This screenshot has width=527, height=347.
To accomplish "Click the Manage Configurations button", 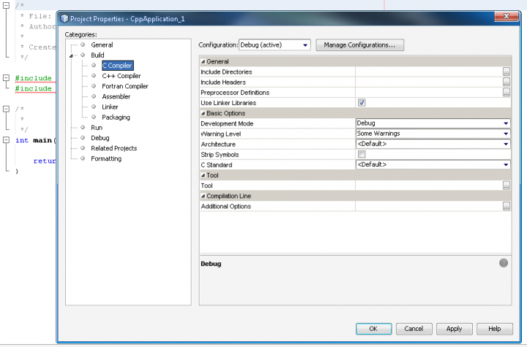I will coord(359,45).
